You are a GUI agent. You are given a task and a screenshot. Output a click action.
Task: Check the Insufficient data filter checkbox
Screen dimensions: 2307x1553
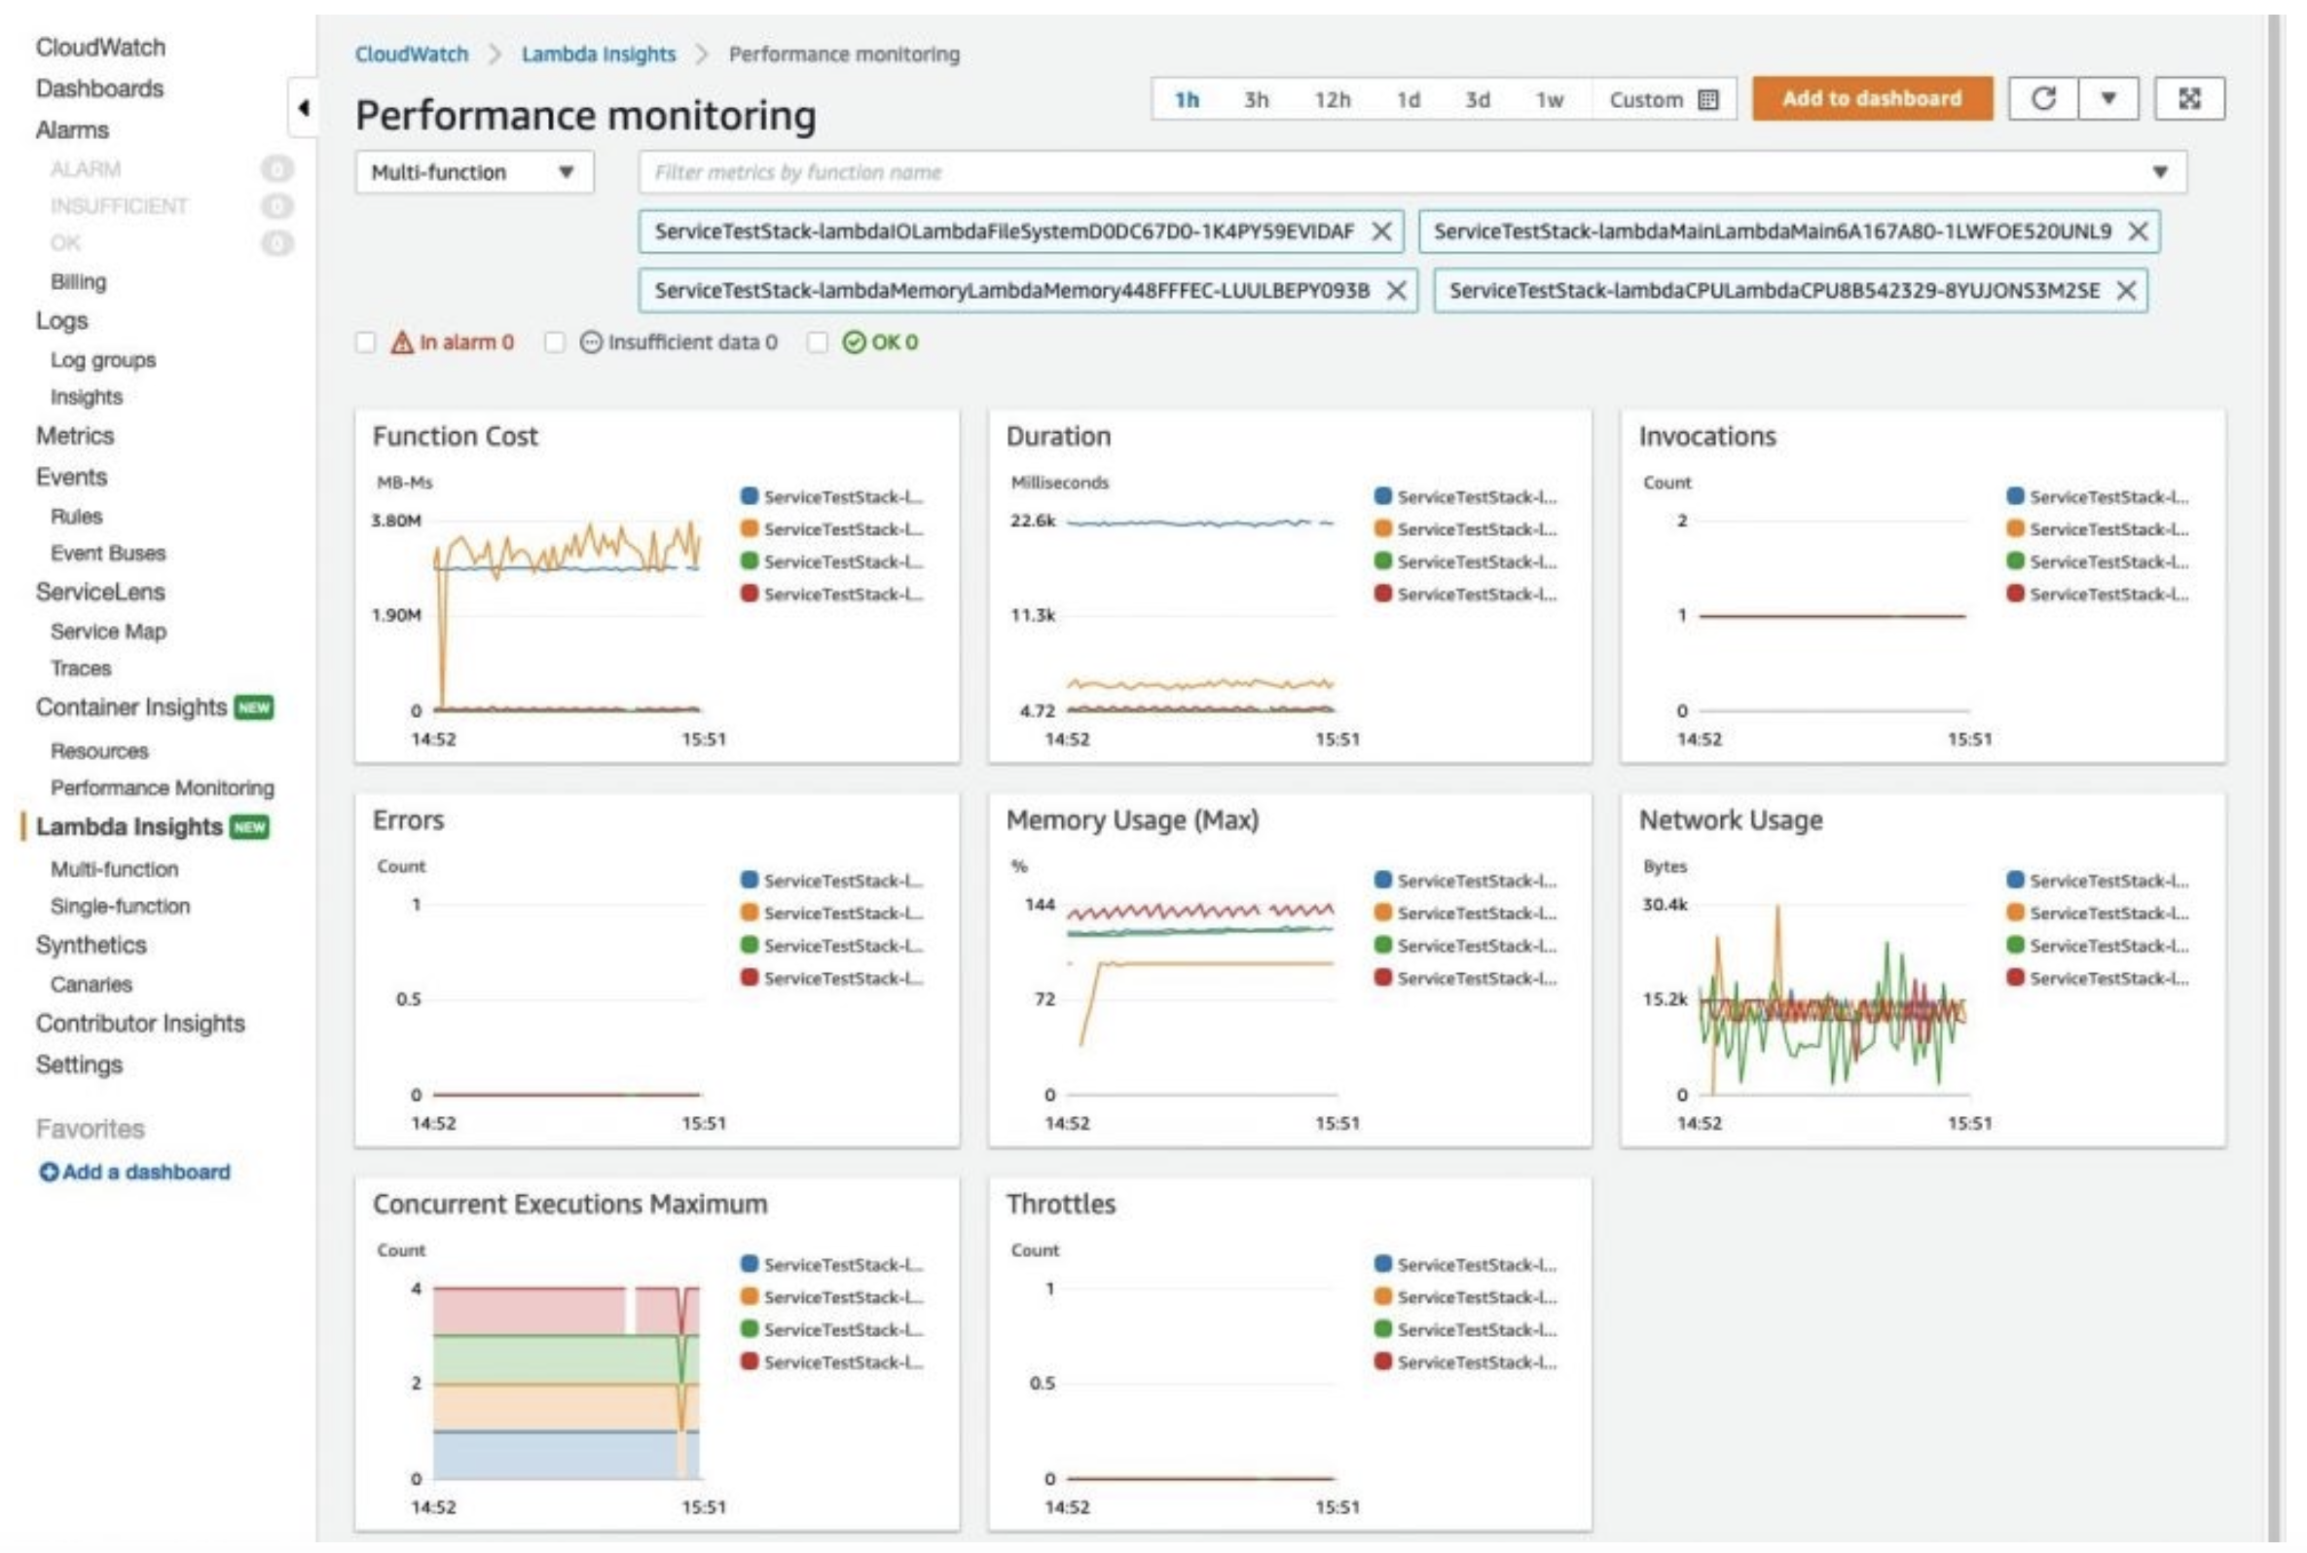[x=555, y=343]
